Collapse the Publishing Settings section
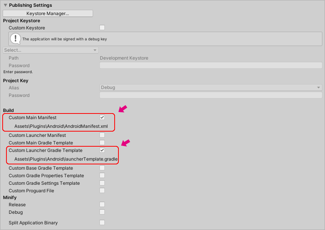 tap(5, 5)
